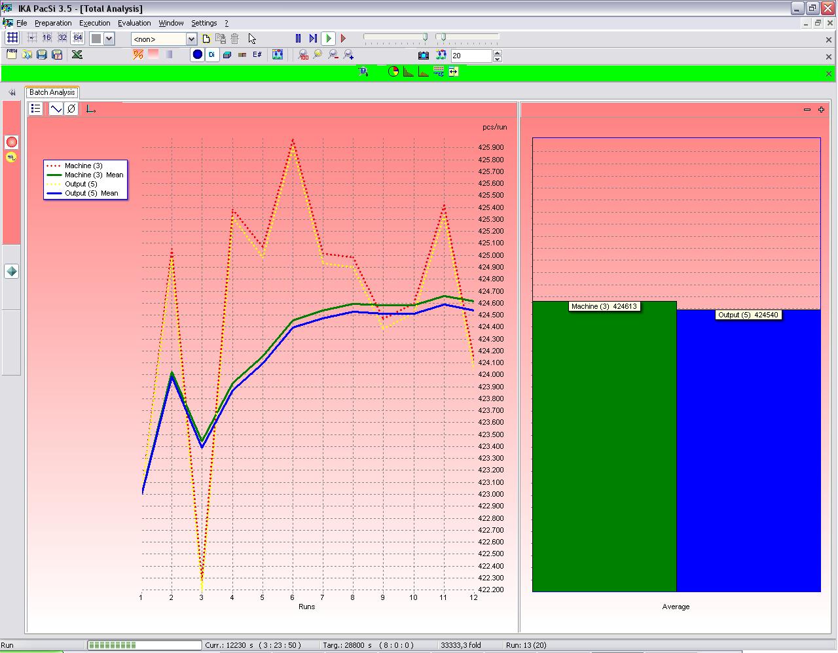Image resolution: width=838 pixels, height=653 pixels.
Task: Adjust the first simulation speed slider
Action: [395, 38]
